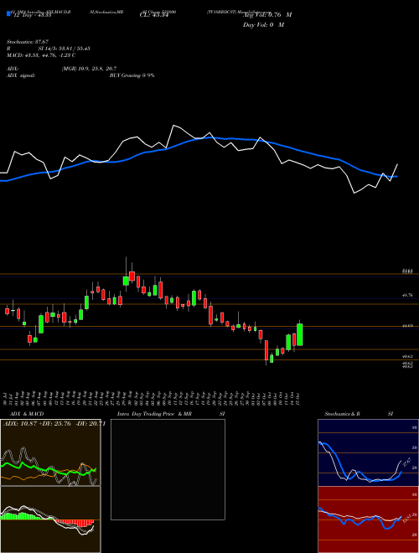
Task: Click the 'MACD: 43.53, 44.76, -1.23 C' line
Action: (41, 55)
